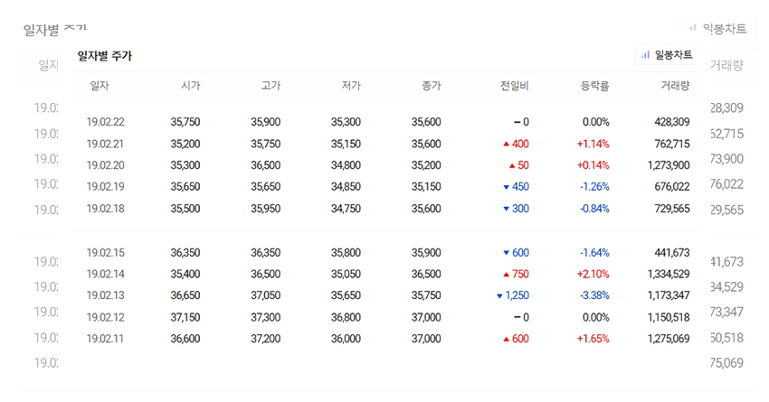Click the -0.84% change rate
Viewport: 769px width, 402px height.
(x=594, y=209)
